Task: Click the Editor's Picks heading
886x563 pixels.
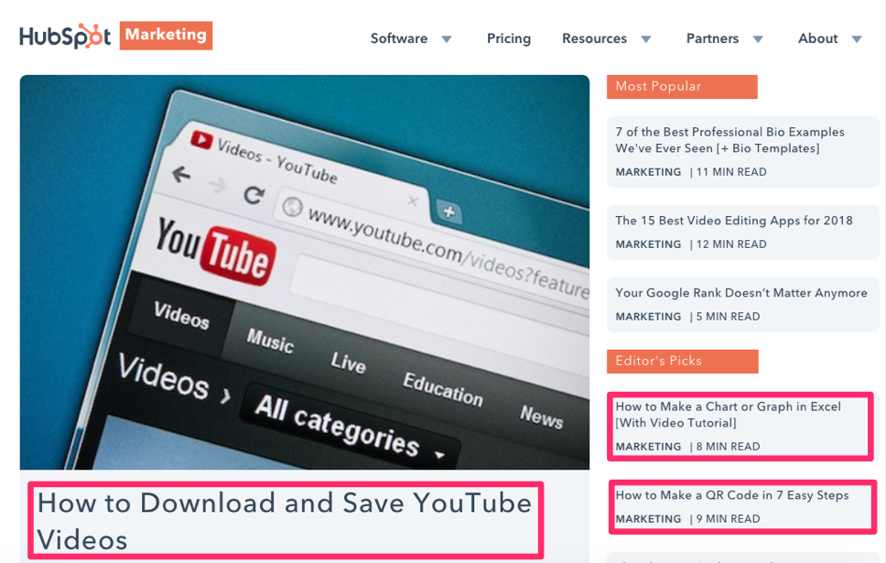Action: click(x=683, y=362)
